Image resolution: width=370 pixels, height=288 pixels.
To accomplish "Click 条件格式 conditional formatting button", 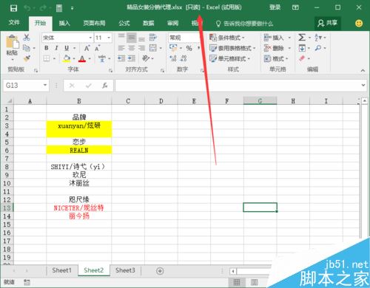I will point(227,38).
